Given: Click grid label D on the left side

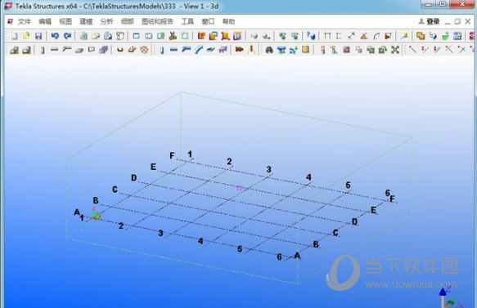Looking at the screenshot, I should pyautogui.click(x=133, y=178).
